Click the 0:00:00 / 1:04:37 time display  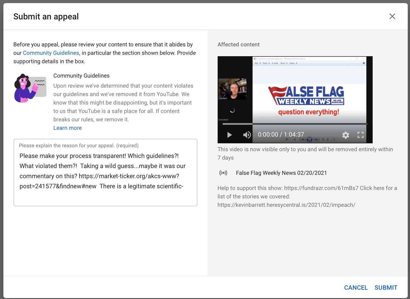[281, 135]
